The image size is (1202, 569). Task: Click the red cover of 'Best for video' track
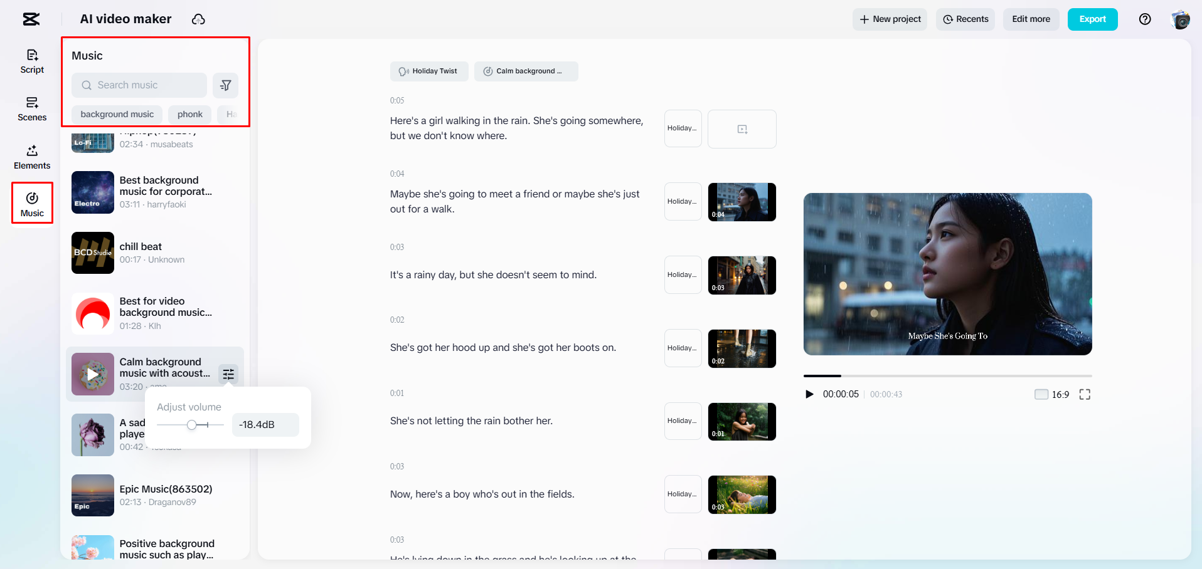point(93,313)
